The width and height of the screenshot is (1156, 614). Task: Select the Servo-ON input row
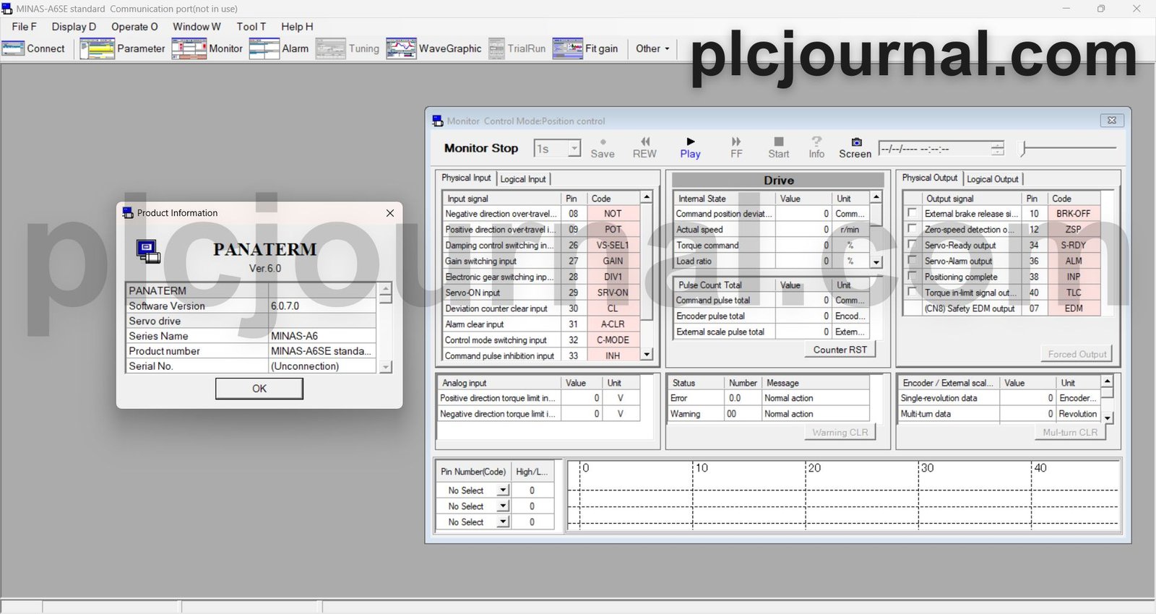pos(540,293)
